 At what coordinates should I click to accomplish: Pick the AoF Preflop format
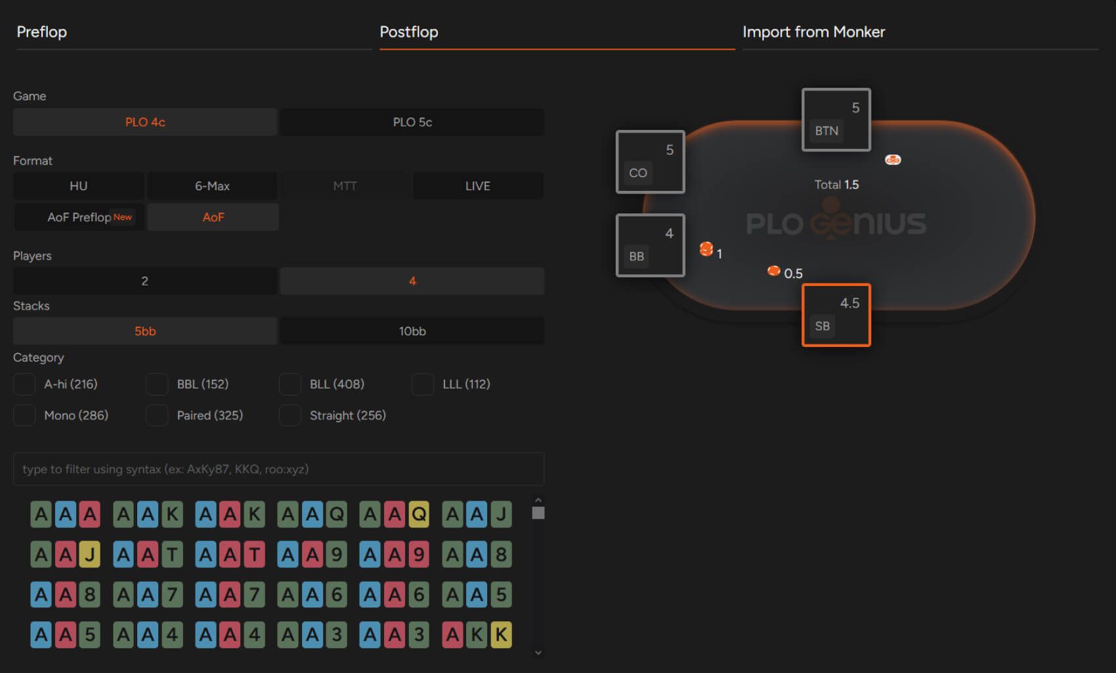coord(79,217)
